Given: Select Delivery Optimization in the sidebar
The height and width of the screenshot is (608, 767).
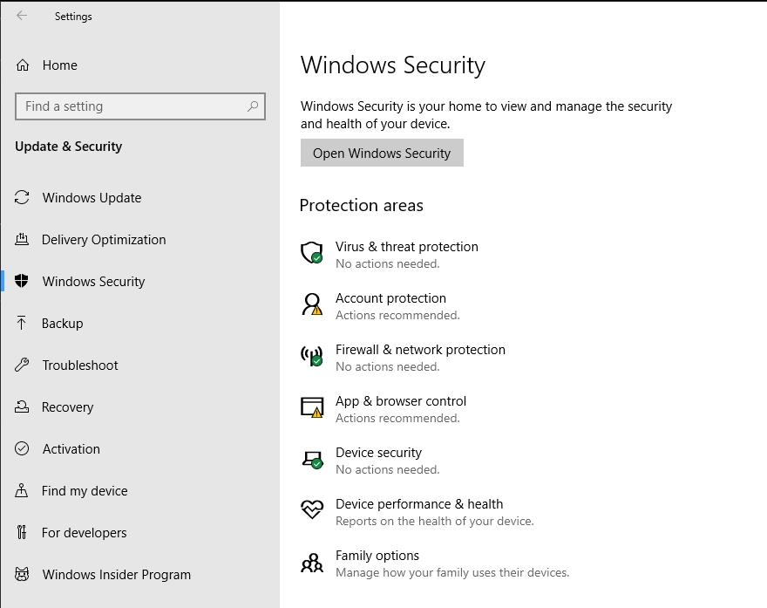Looking at the screenshot, I should pyautogui.click(x=103, y=240).
